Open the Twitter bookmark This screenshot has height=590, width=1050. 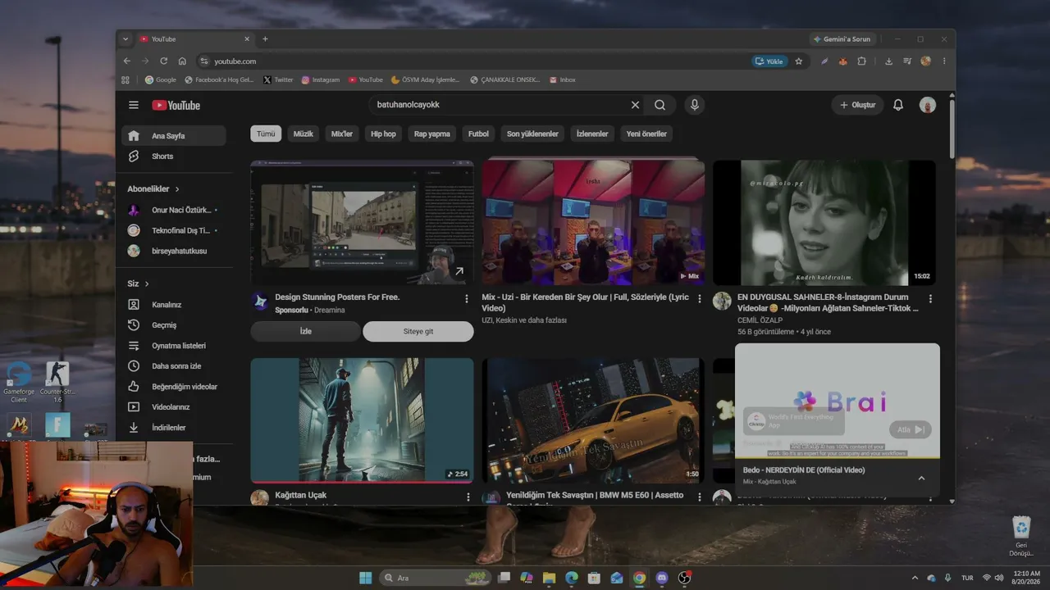pos(278,79)
